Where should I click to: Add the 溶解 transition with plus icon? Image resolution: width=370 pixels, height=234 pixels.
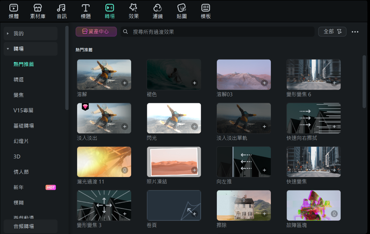[x=124, y=83]
